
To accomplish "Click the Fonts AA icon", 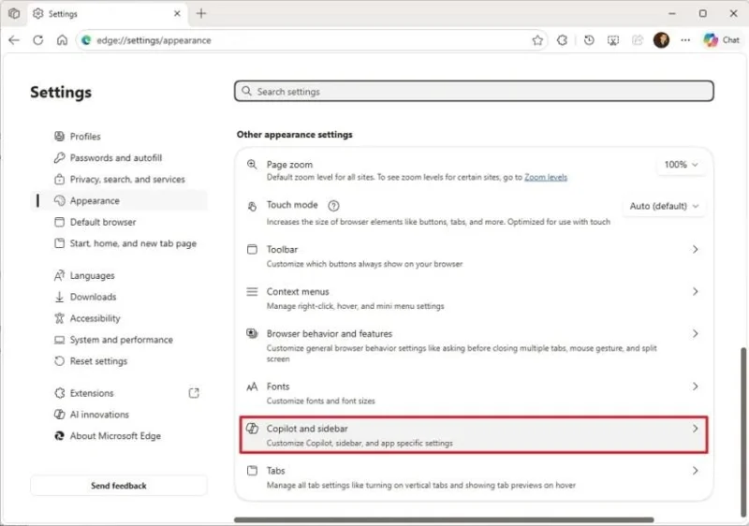I will (x=252, y=387).
